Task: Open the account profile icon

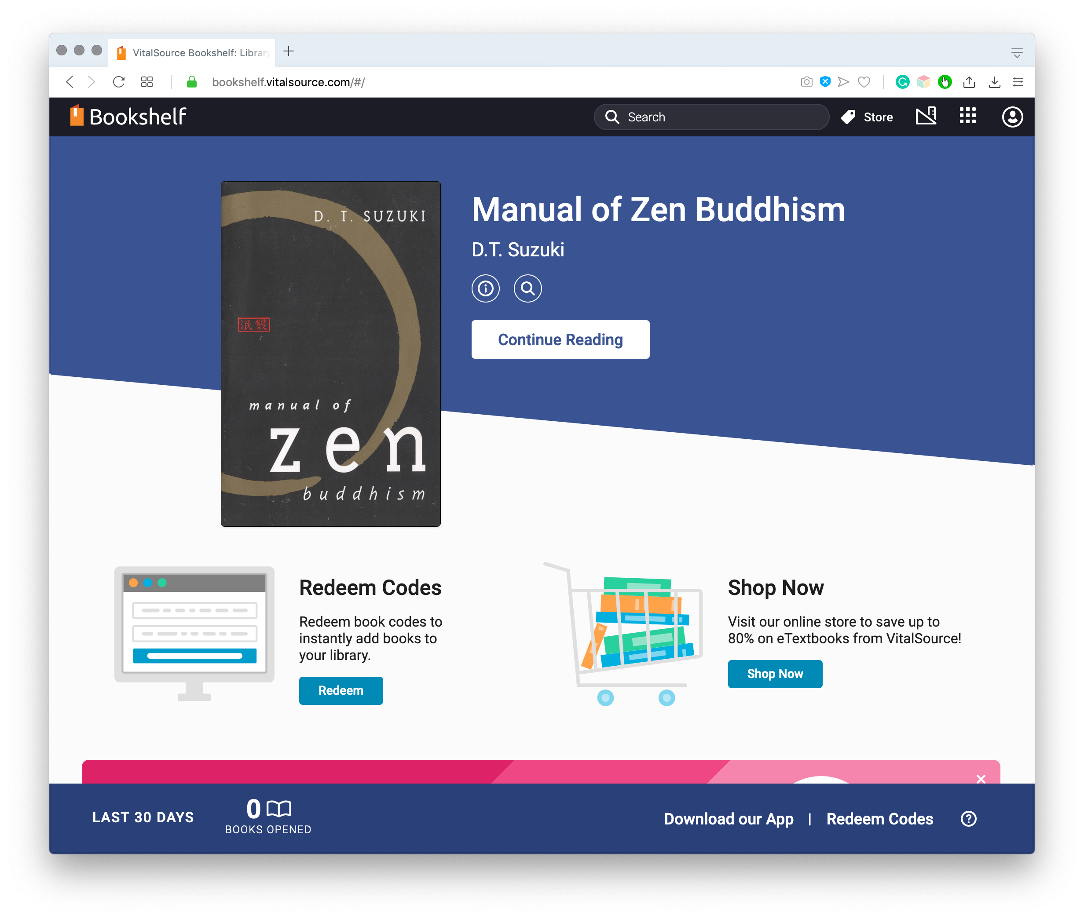Action: point(1012,117)
